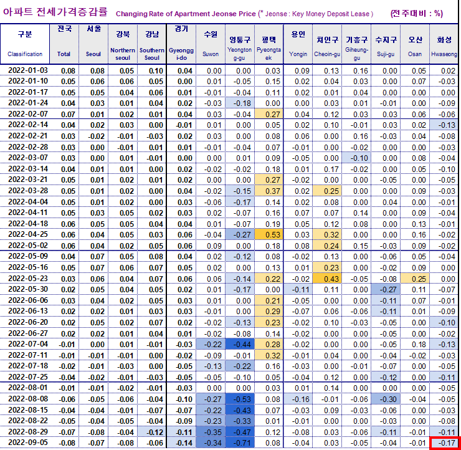Click Suwon value -0.35 on 2022-08-29

(211, 432)
